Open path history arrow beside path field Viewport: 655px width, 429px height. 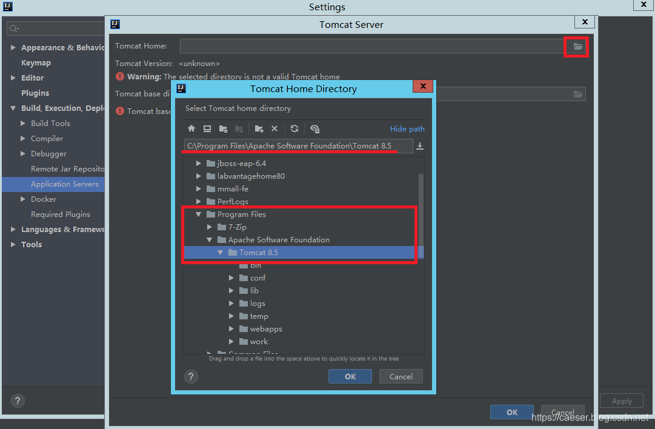tap(420, 146)
